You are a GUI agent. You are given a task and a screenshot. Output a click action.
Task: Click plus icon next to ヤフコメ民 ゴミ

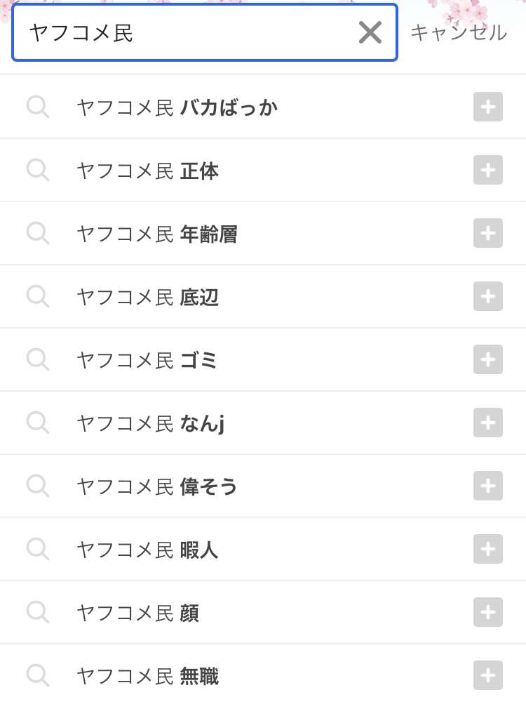[488, 359]
